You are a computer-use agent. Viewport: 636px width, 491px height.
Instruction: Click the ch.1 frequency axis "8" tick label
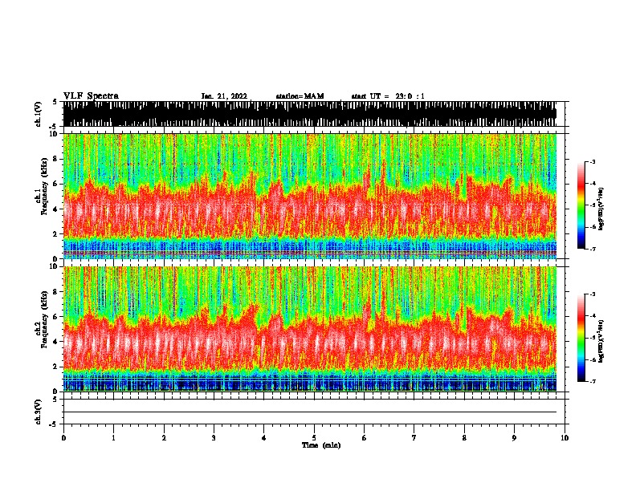[56, 159]
